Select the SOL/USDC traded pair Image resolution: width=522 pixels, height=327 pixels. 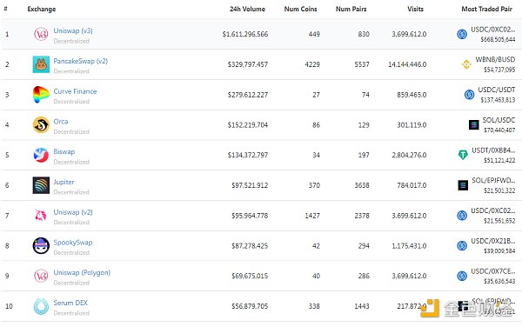tap(499, 120)
